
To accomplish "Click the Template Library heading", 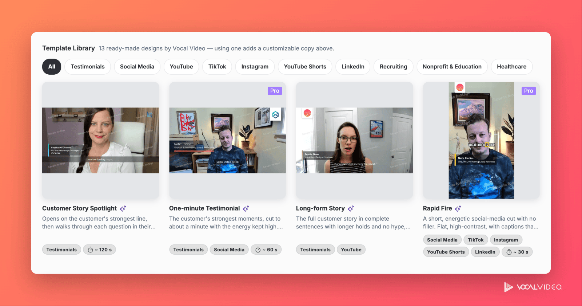I will pyautogui.click(x=68, y=48).
